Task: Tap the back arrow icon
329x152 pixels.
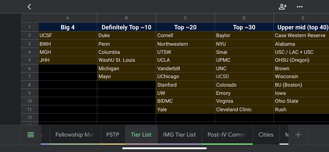Action: pyautogui.click(x=29, y=7)
